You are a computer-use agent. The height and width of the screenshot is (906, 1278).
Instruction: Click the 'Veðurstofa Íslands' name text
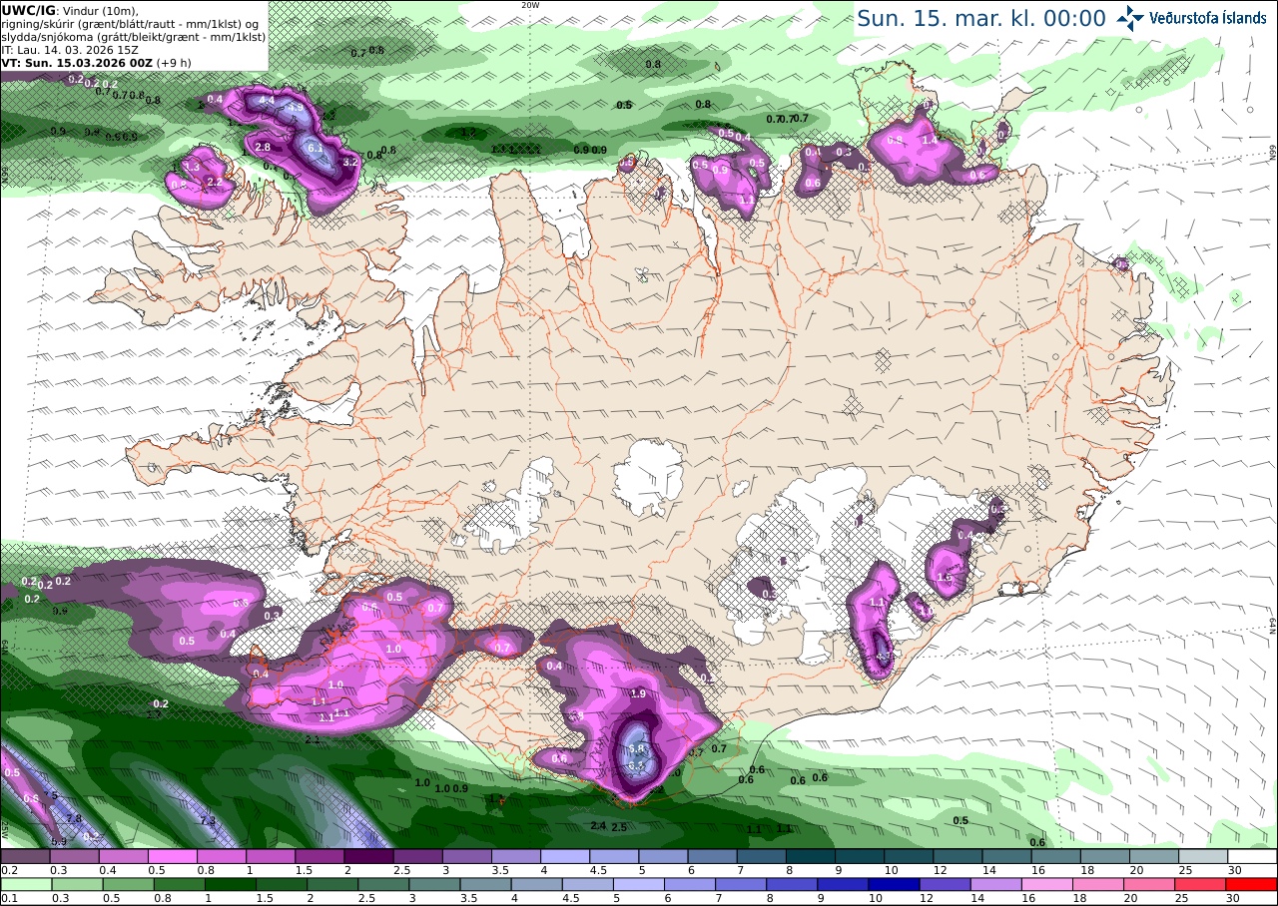(1208, 17)
